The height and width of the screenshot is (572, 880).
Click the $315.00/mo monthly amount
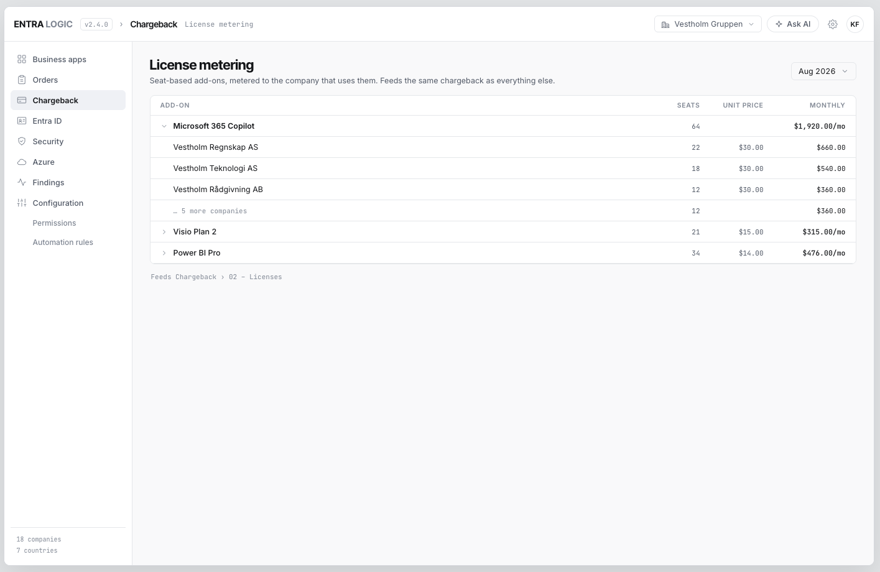coord(824,232)
